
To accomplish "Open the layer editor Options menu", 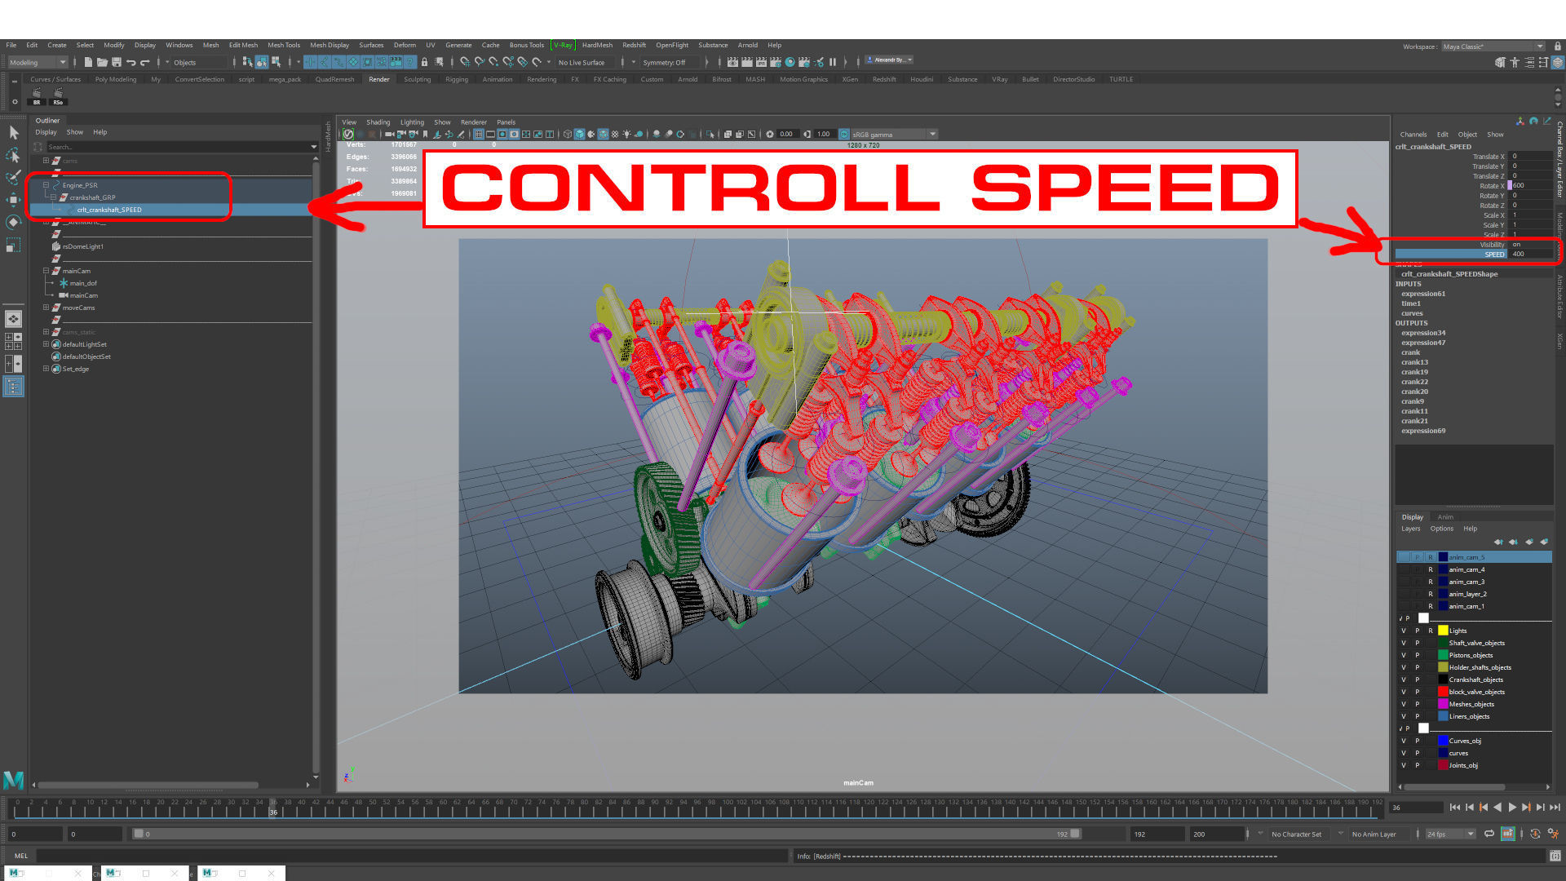I will (1441, 529).
